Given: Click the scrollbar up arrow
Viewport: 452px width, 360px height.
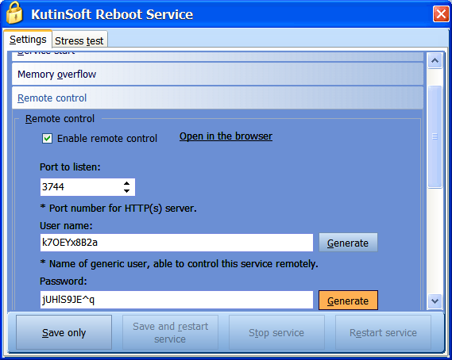Looking at the screenshot, I should coord(435,61).
